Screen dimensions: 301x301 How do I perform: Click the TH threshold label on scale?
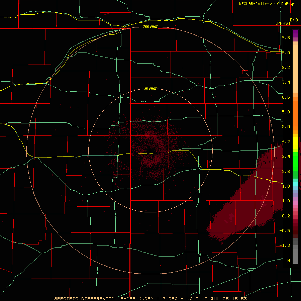[x=287, y=261]
